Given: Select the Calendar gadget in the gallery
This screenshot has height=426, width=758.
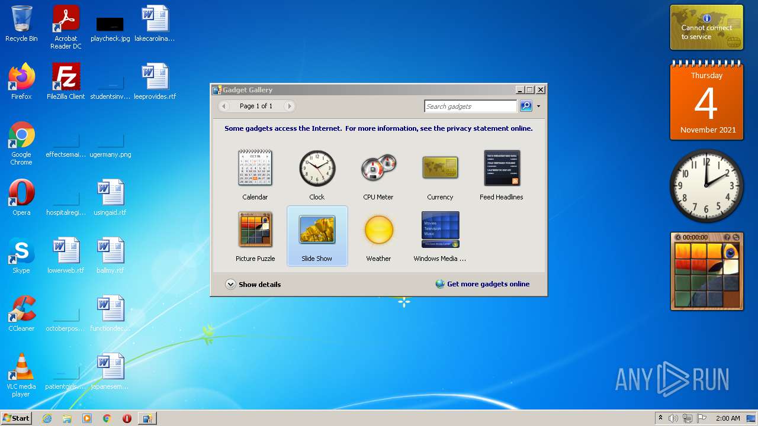Looking at the screenshot, I should click(x=255, y=175).
